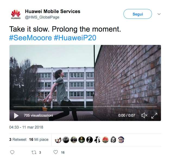Open the Huawei profile logo avatar

pyautogui.click(x=16, y=14)
